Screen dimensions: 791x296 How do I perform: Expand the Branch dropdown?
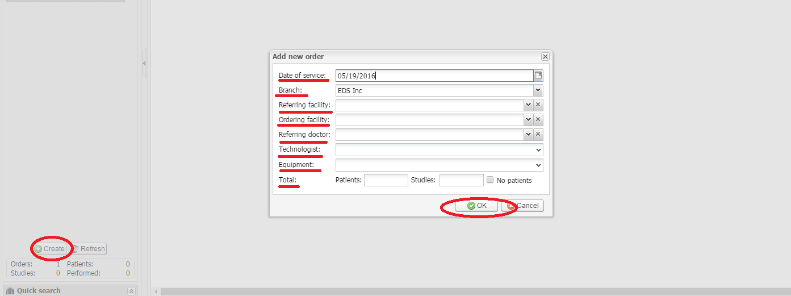(x=538, y=90)
